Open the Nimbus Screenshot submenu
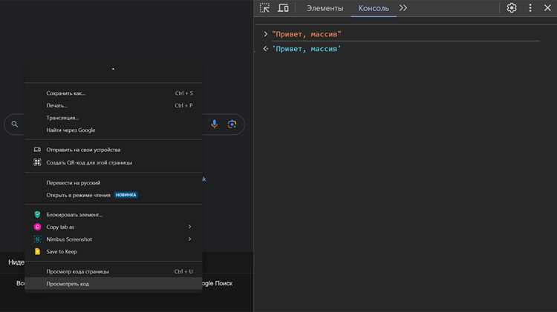The image size is (557, 312). (114, 239)
